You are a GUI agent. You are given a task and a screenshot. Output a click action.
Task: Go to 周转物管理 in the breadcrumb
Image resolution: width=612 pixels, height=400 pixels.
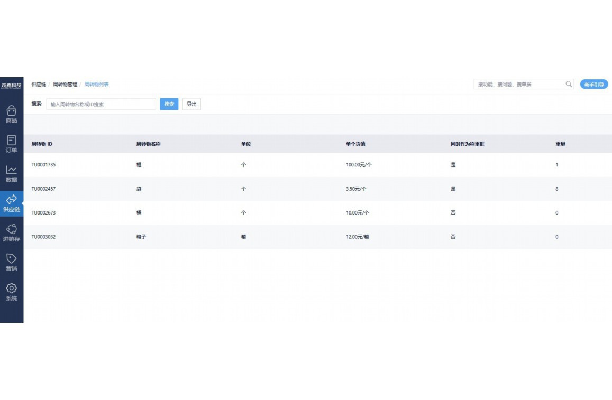[65, 85]
